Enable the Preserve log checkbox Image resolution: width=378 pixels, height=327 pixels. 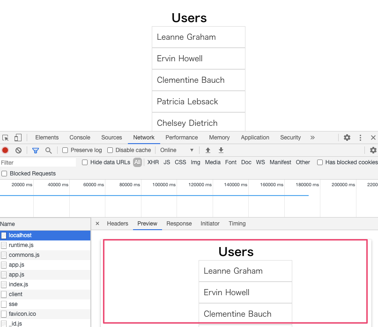click(x=66, y=150)
